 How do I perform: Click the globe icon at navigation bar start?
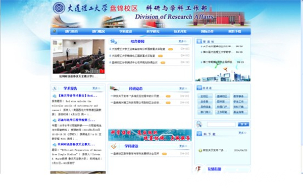tap(55, 31)
